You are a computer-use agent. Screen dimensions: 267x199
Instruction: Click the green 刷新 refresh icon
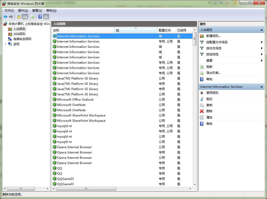(x=202, y=67)
